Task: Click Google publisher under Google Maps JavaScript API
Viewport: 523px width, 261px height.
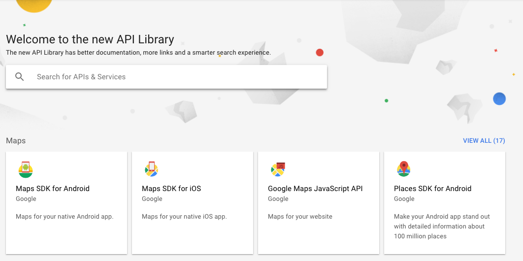Action: pos(278,199)
